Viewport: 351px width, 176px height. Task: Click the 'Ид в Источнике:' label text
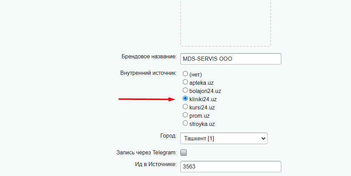point(156,164)
